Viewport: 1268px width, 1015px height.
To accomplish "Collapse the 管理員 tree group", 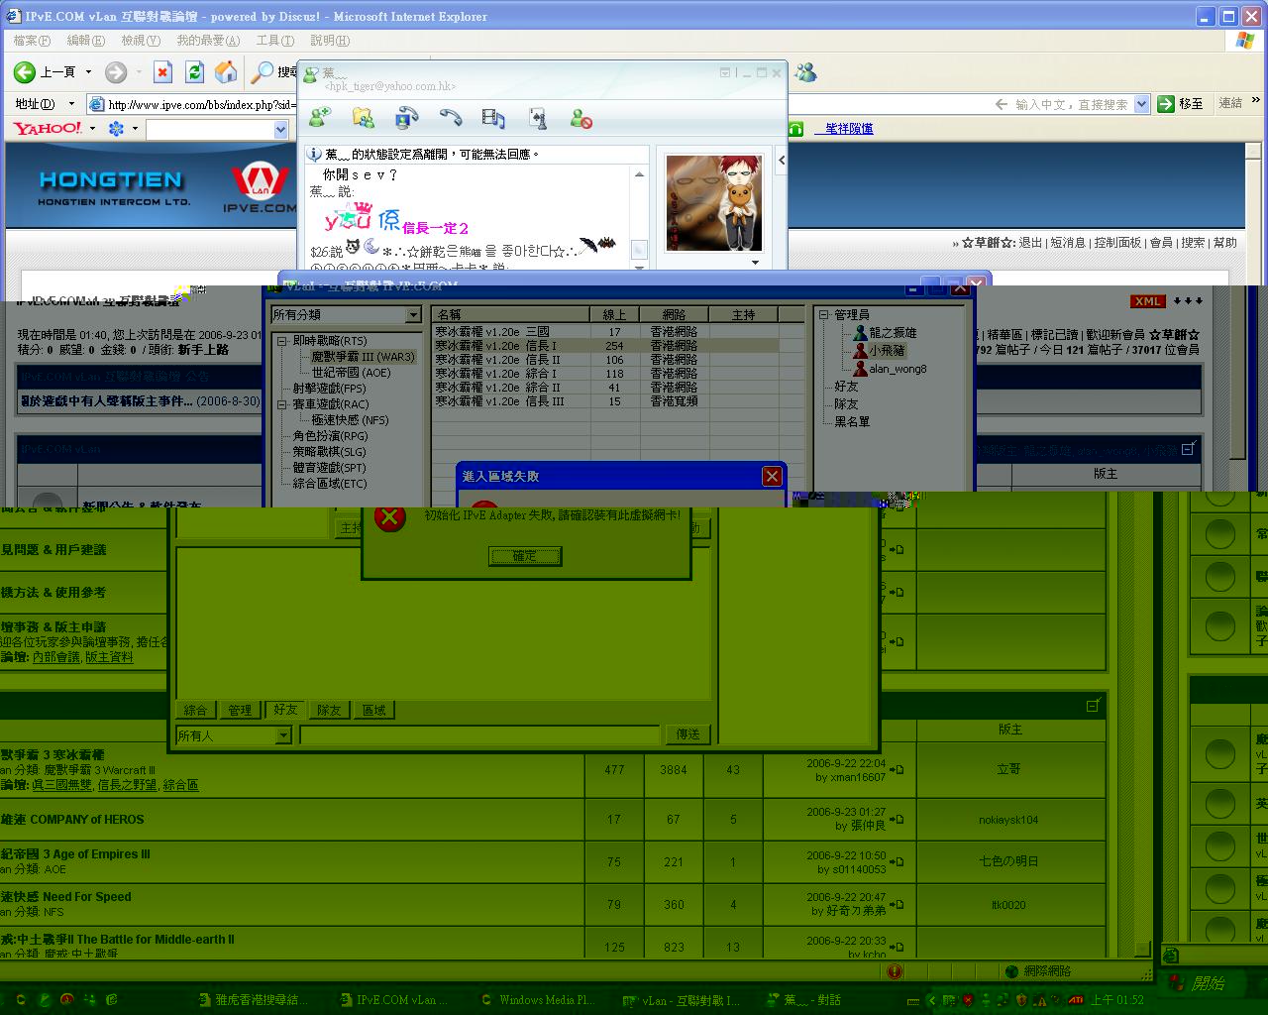I will tap(823, 315).
